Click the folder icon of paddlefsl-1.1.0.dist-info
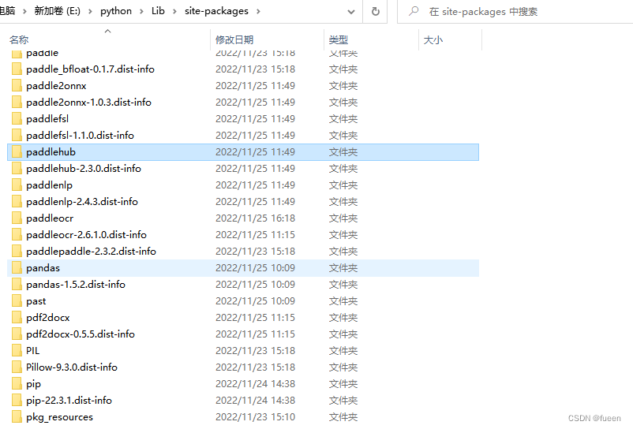 [x=17, y=135]
